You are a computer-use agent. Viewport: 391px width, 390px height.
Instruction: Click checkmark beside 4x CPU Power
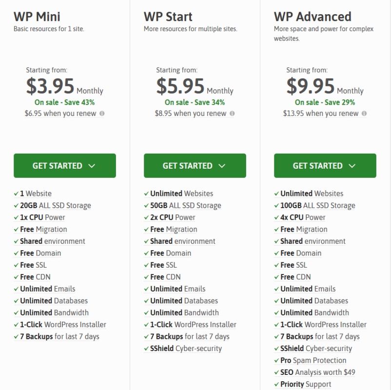276,217
